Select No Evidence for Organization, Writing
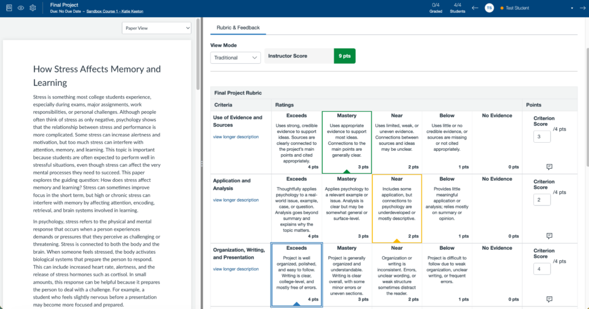This screenshot has width=589, height=309. 497,275
